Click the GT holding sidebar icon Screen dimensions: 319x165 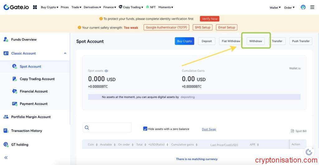click(x=6, y=144)
